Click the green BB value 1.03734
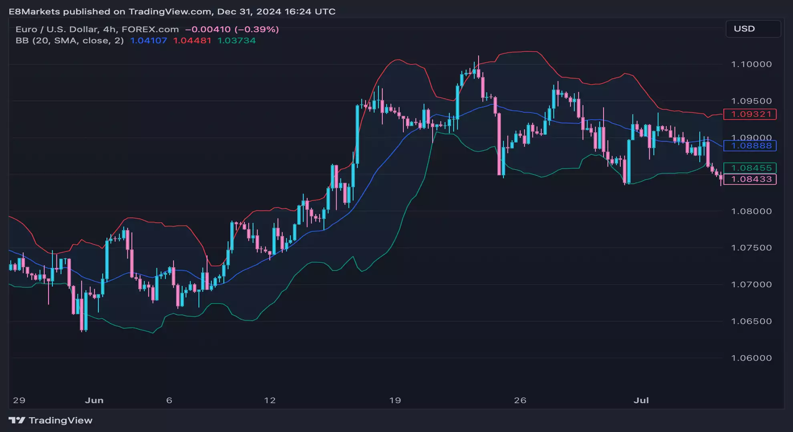This screenshot has height=432, width=793. (x=236, y=40)
